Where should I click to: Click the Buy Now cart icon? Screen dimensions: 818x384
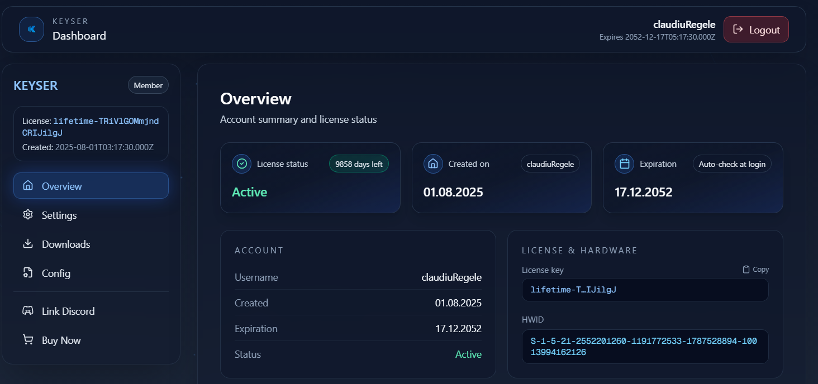tap(27, 340)
